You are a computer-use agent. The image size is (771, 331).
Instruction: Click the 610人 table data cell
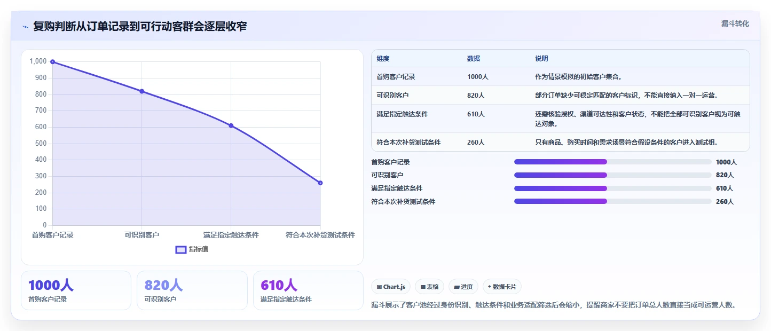point(476,114)
